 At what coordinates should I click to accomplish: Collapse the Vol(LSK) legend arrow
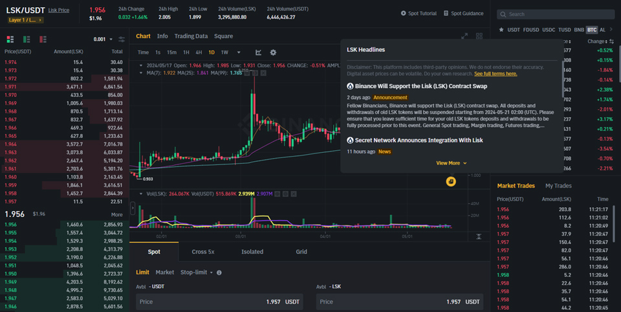141,194
